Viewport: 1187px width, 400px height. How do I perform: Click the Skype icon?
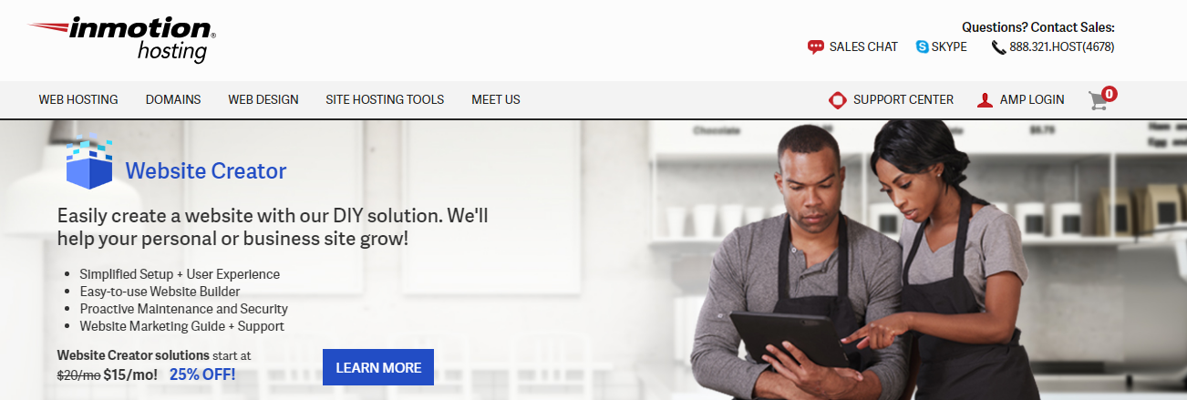922,46
